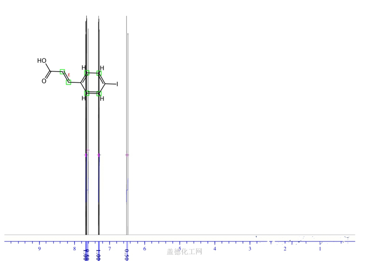
Task: Select green box on alkene carbon near ring
Action: [68, 83]
